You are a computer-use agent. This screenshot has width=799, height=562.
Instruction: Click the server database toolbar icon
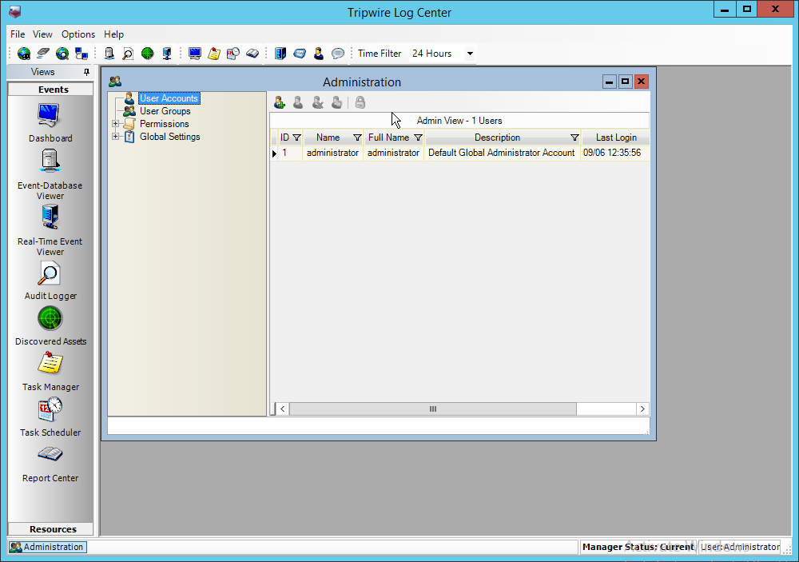[x=109, y=53]
